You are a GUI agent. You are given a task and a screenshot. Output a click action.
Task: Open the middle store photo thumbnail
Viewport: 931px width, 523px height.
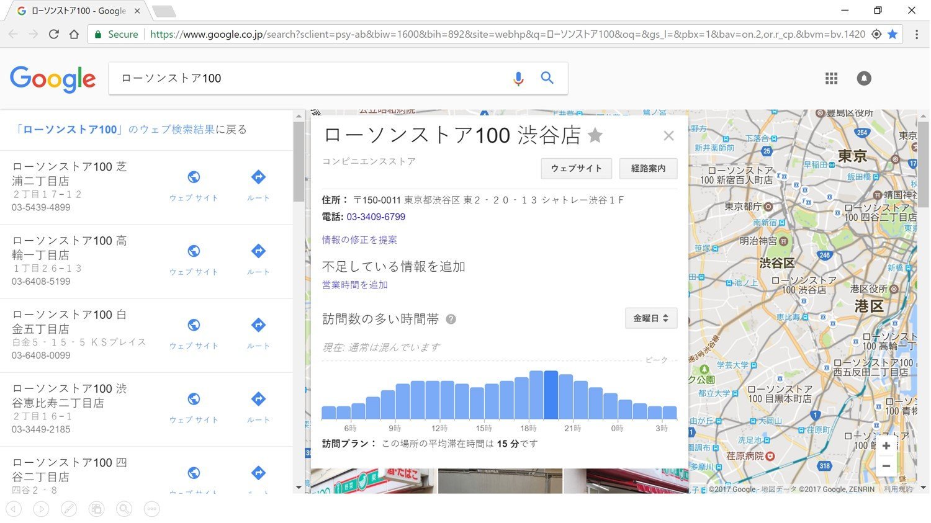500,481
